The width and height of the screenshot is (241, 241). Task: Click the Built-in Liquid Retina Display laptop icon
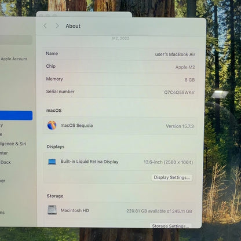pos(52,162)
